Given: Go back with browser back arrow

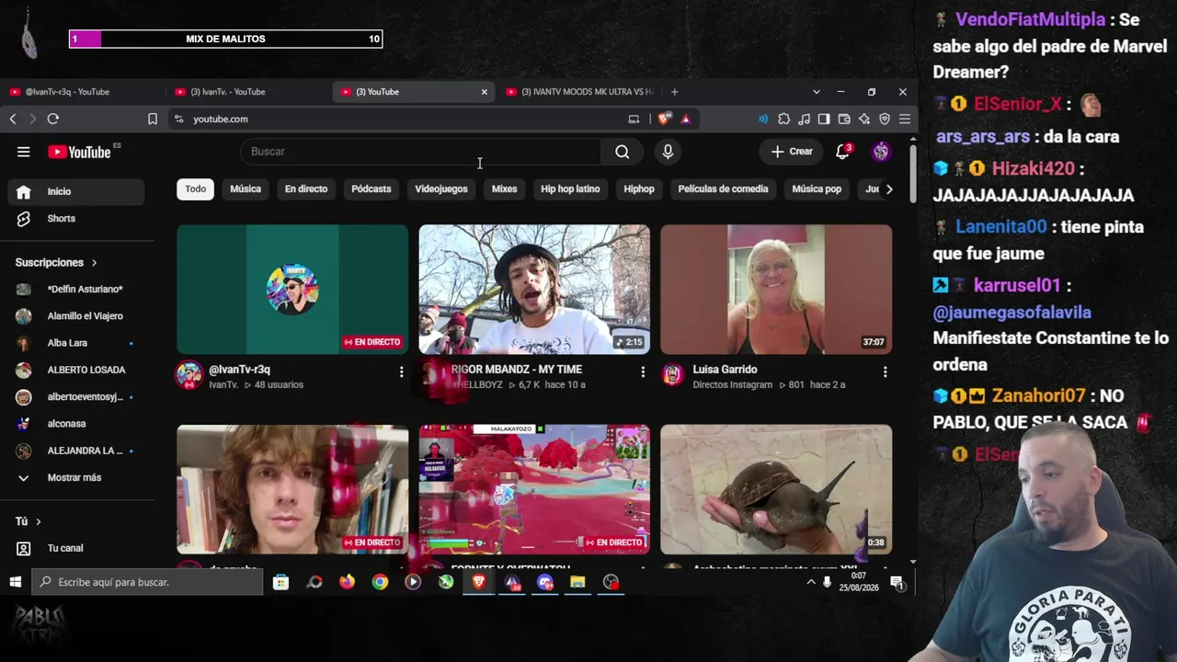Looking at the screenshot, I should click(13, 119).
